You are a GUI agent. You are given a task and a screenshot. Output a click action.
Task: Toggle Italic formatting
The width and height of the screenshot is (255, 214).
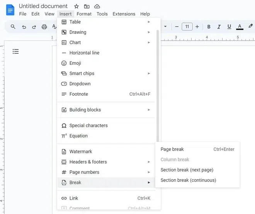click(x=219, y=27)
